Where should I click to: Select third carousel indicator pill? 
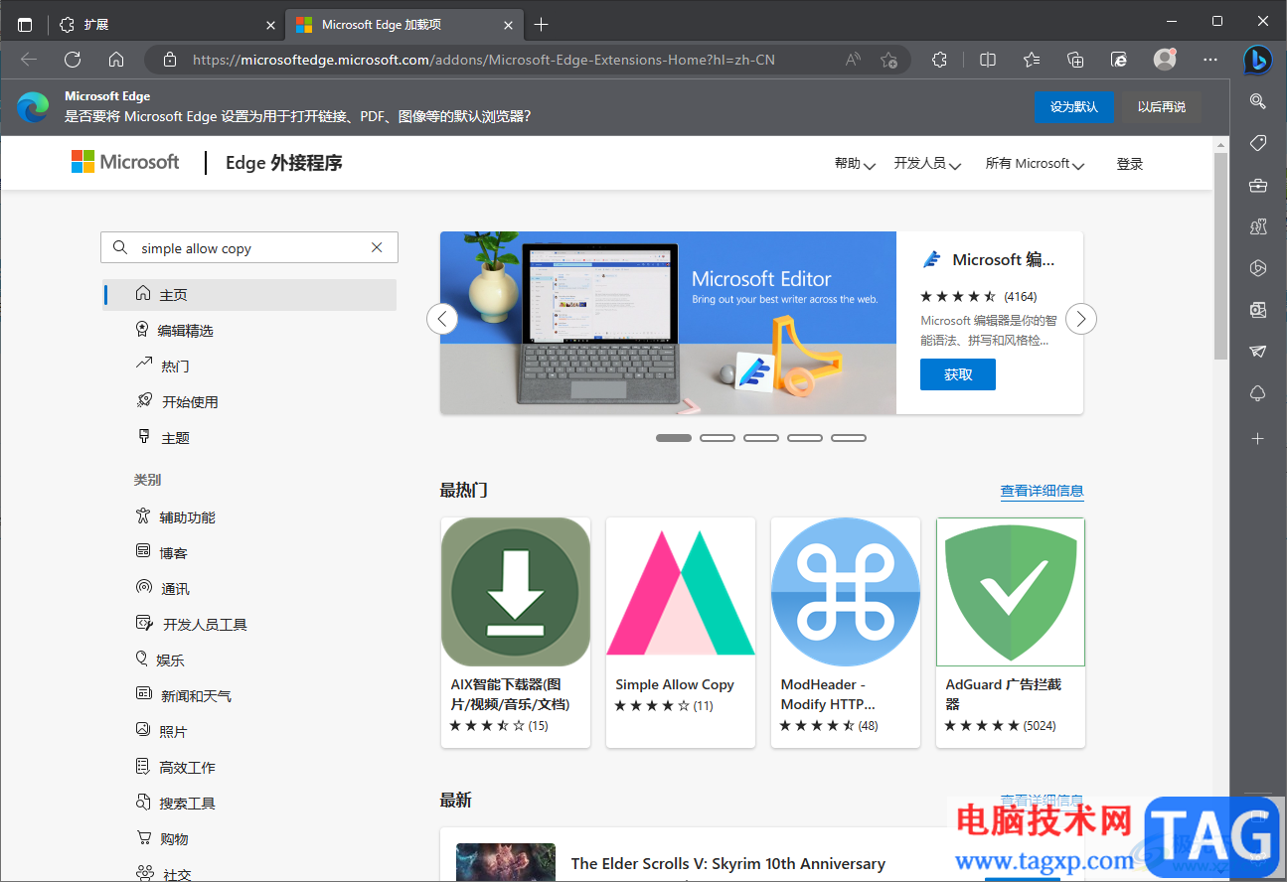[761, 438]
